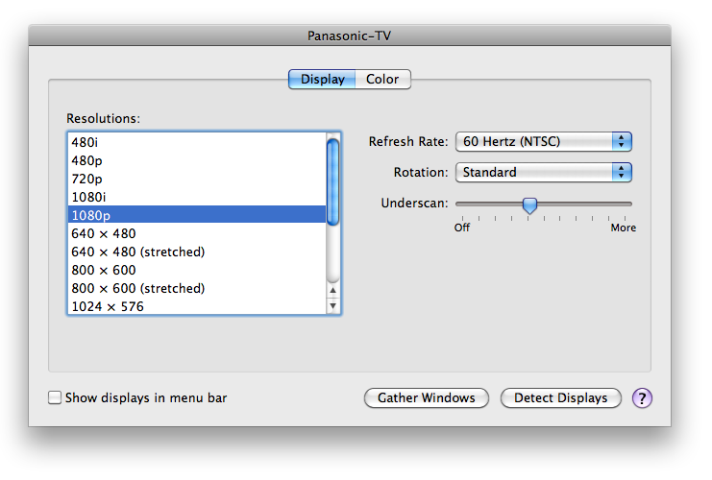Open the Refresh Rate dropdown

click(544, 141)
